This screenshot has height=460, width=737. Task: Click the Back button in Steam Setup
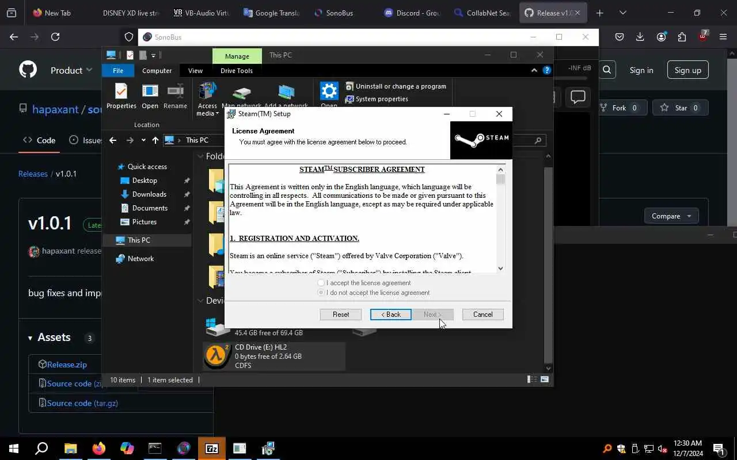(x=390, y=315)
